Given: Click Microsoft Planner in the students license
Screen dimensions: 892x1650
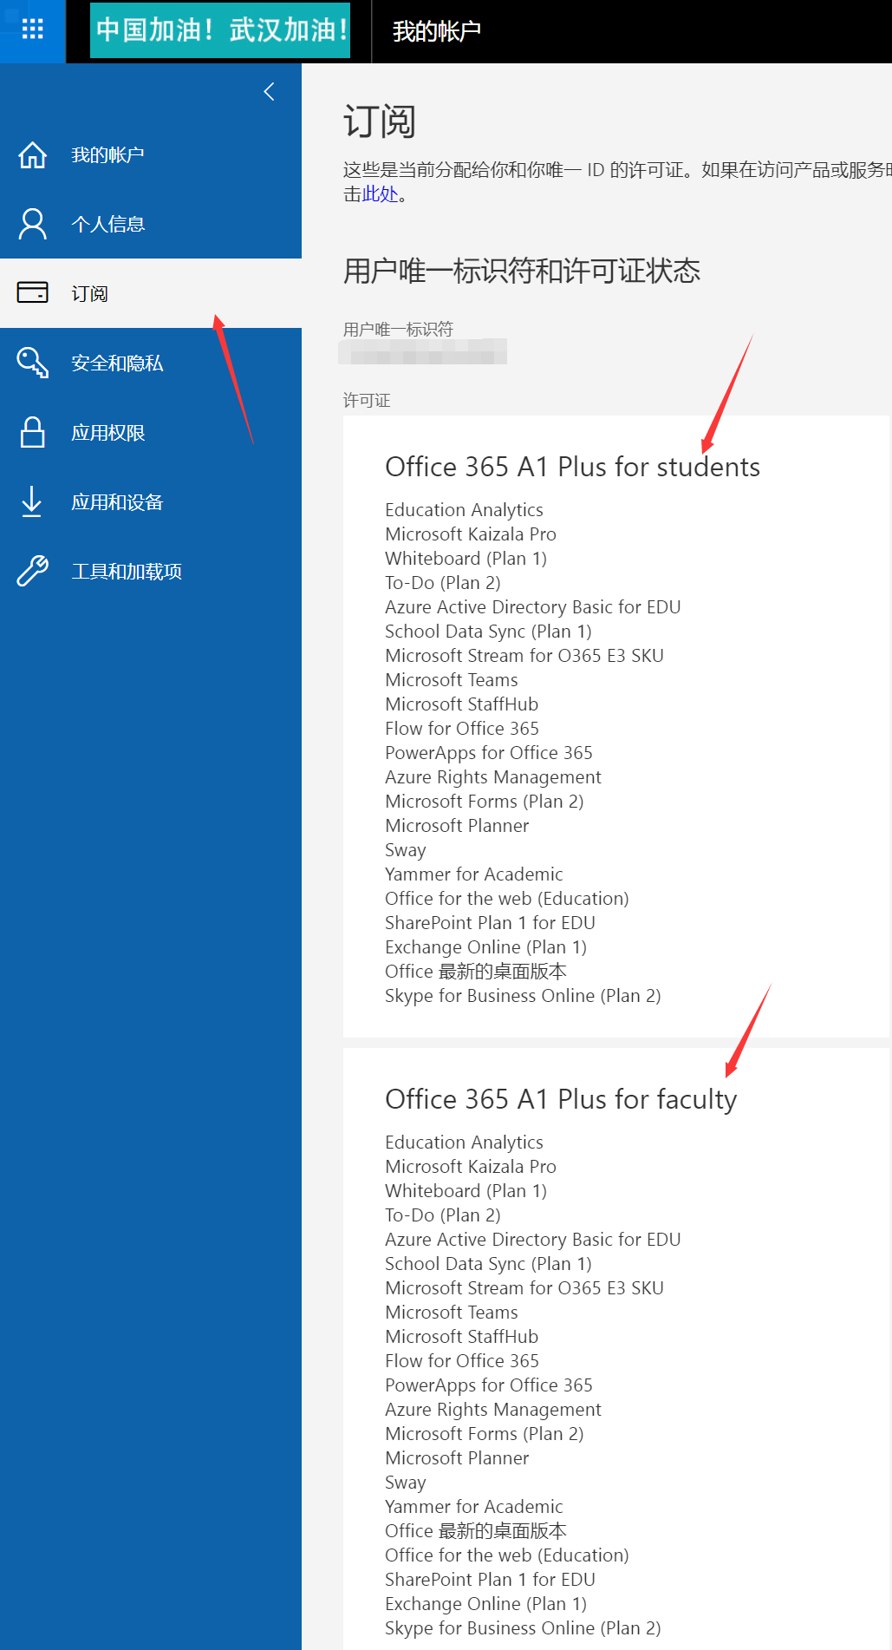Looking at the screenshot, I should pos(457,826).
